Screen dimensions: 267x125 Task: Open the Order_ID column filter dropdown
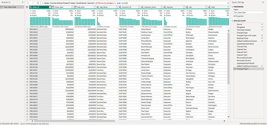[50, 7]
